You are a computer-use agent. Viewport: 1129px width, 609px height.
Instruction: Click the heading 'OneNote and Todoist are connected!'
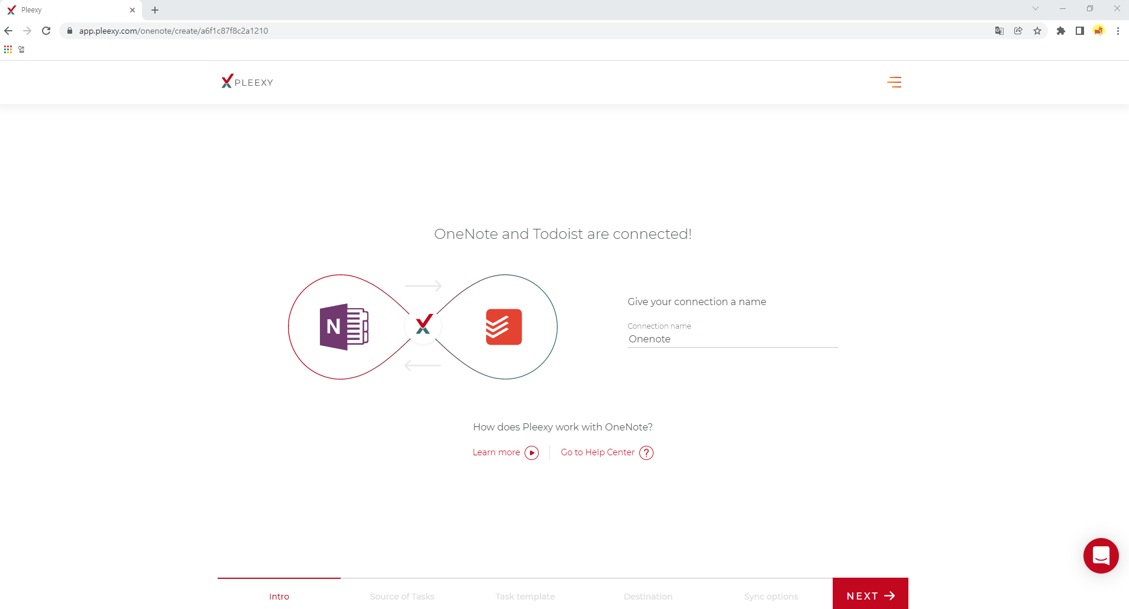pyautogui.click(x=563, y=234)
